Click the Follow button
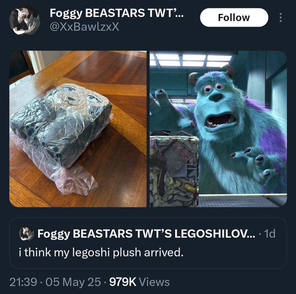The height and width of the screenshot is (294, 296). pyautogui.click(x=234, y=17)
